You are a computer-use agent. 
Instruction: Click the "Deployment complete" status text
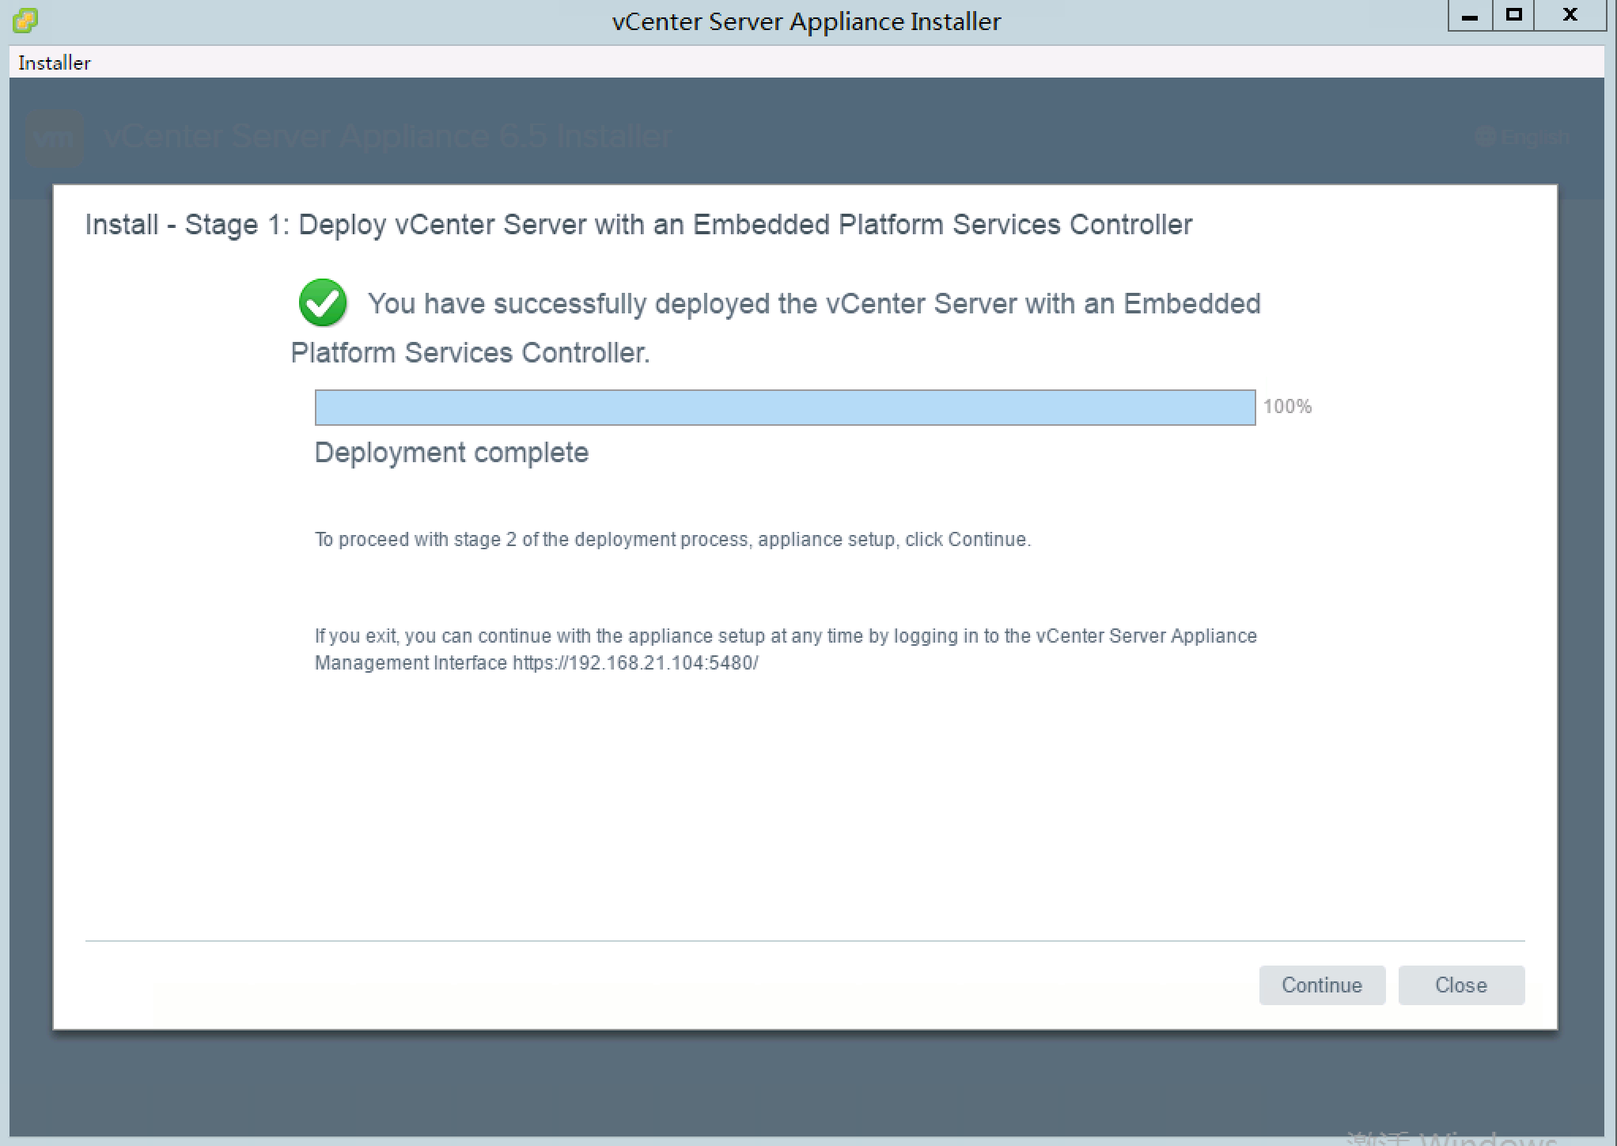pyautogui.click(x=452, y=453)
